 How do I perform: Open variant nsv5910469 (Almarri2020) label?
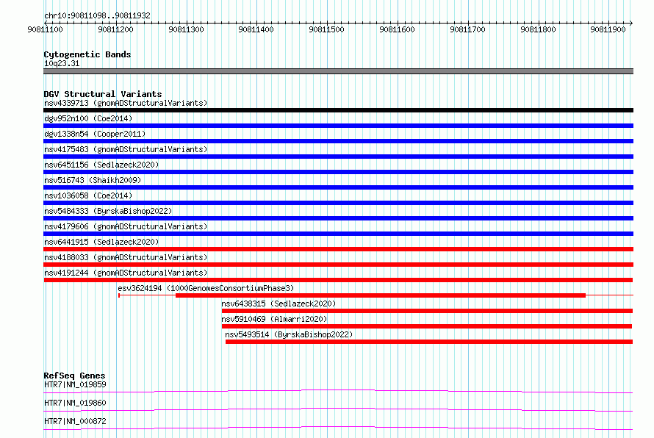[274, 319]
